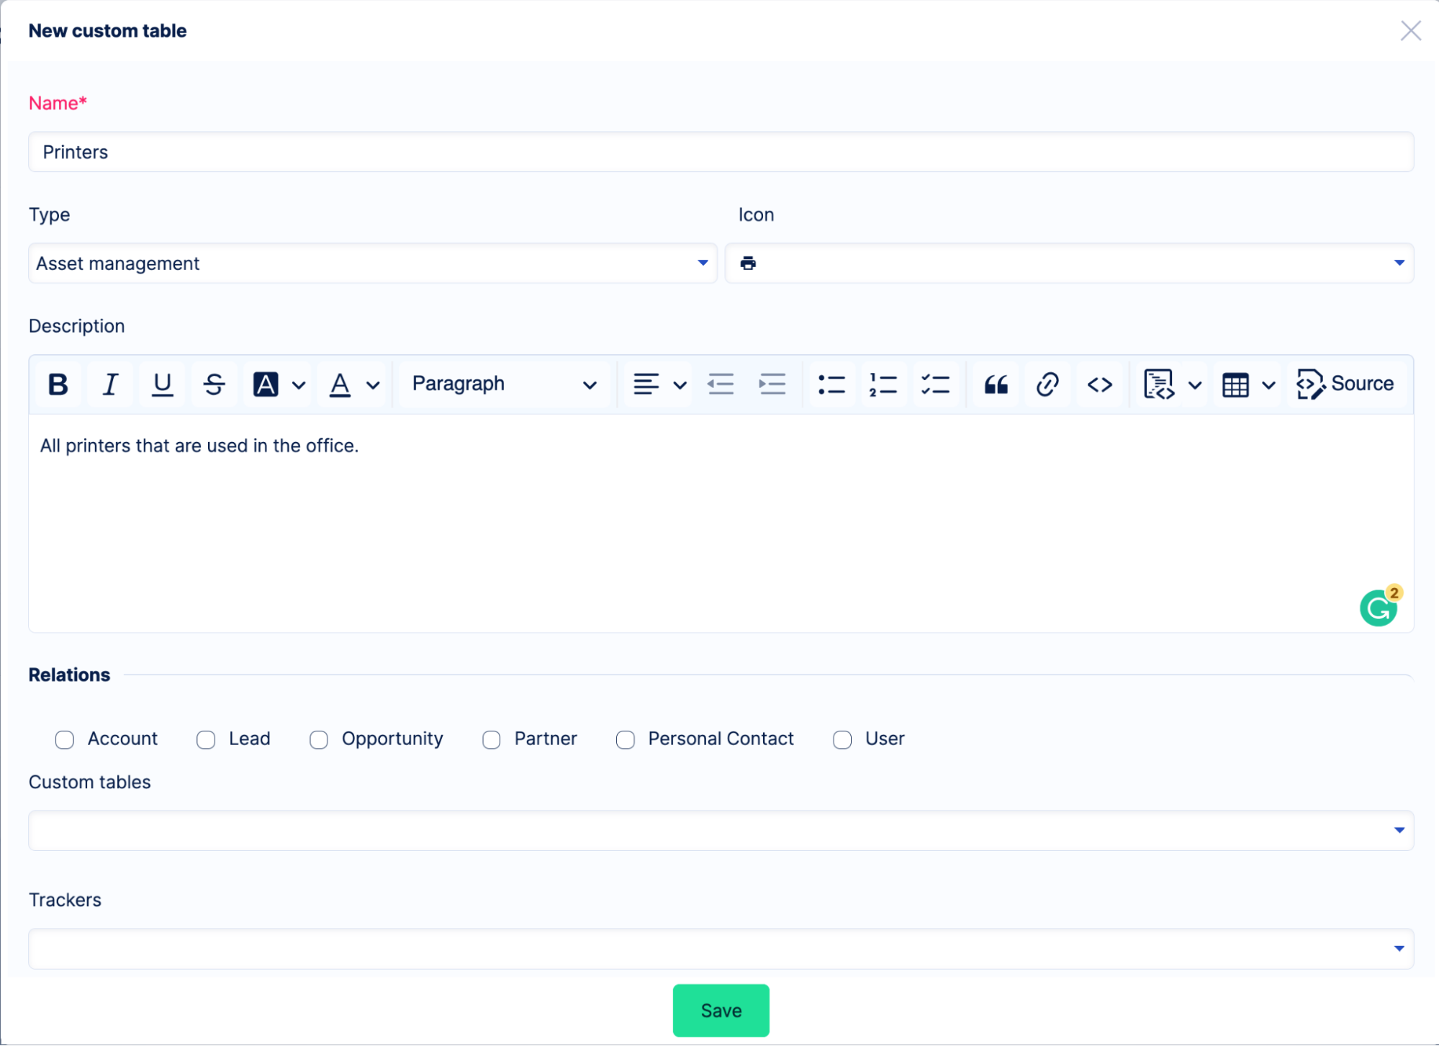Screen dimensions: 1439x1046
Task: Switch to Source editing mode
Action: (1345, 384)
